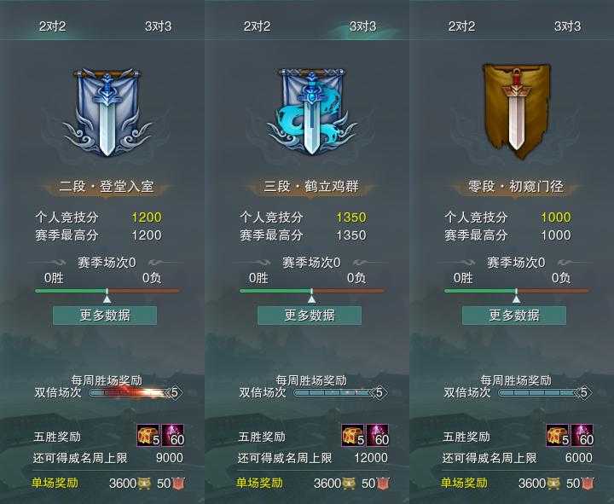
Task: Click purple gem 60 reward in middle panel
Action: tap(378, 435)
